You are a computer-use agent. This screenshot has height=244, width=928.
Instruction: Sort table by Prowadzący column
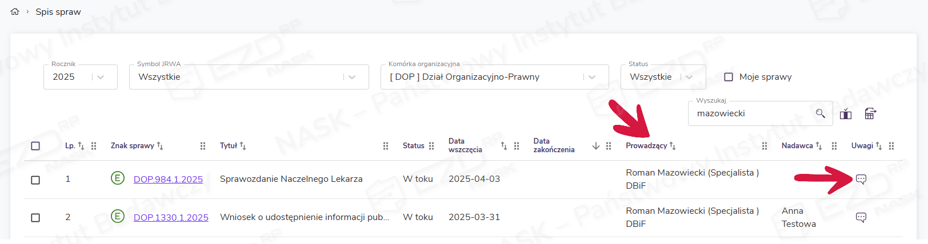(673, 146)
